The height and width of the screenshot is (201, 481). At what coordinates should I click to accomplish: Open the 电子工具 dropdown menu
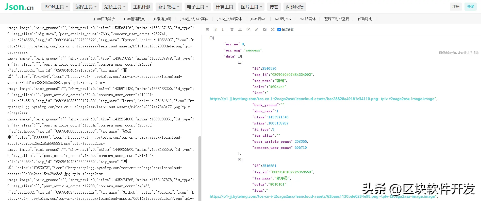coord(197,7)
